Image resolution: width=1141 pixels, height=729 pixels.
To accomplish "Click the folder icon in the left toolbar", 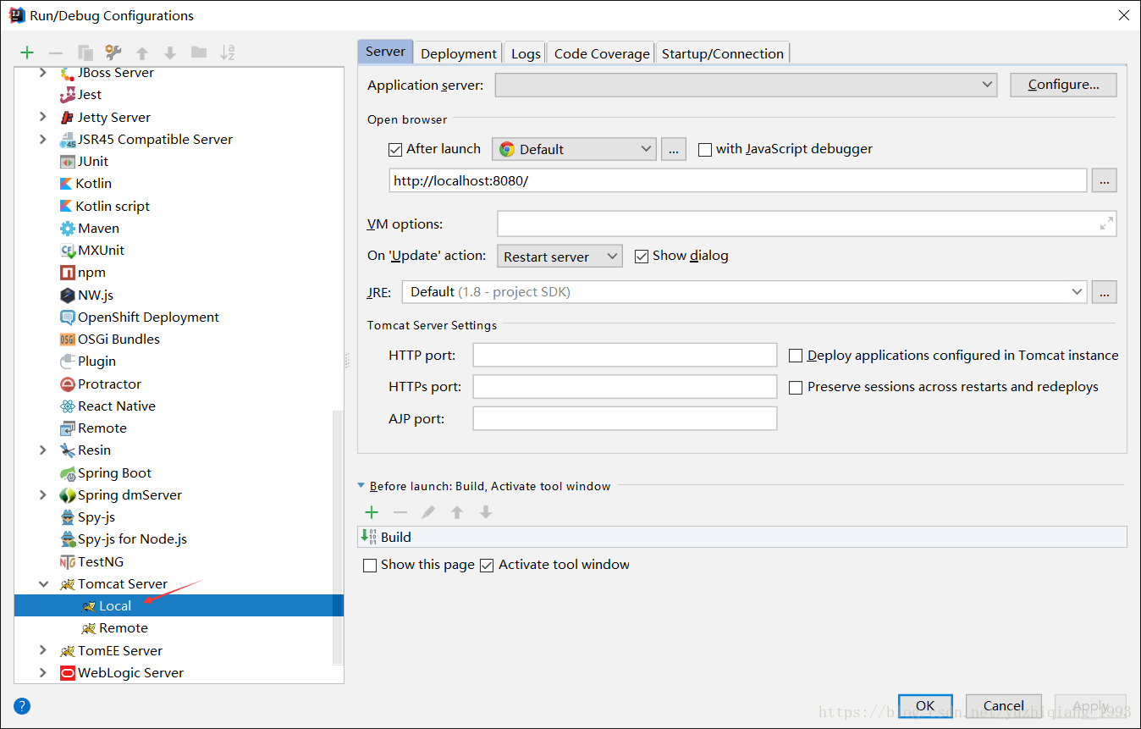I will pos(199,52).
